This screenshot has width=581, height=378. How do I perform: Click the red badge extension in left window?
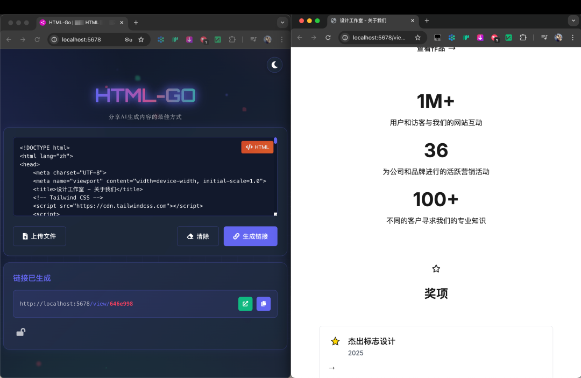tap(203, 39)
